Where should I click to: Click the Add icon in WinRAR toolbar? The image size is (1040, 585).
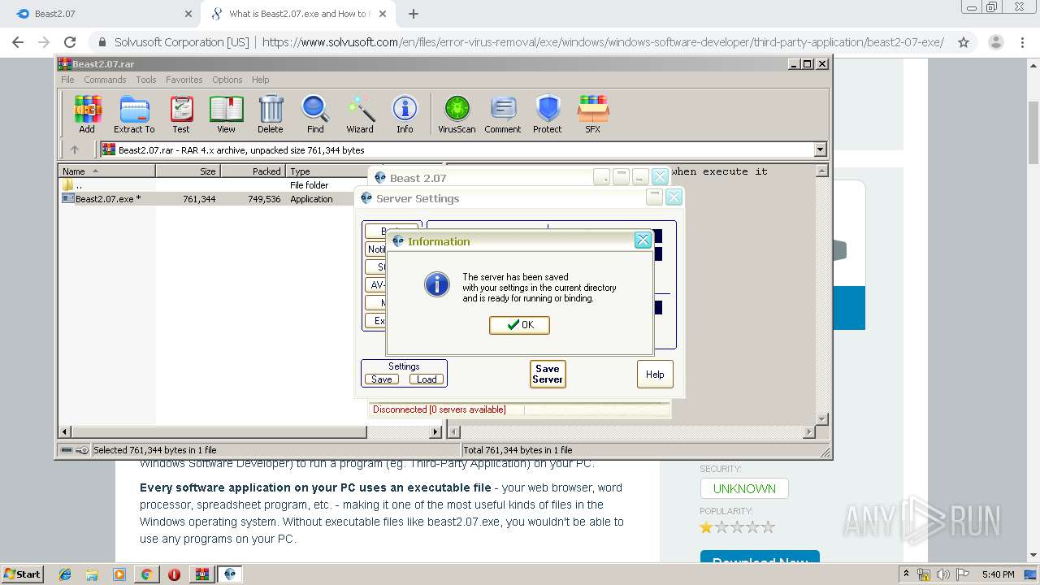point(87,114)
